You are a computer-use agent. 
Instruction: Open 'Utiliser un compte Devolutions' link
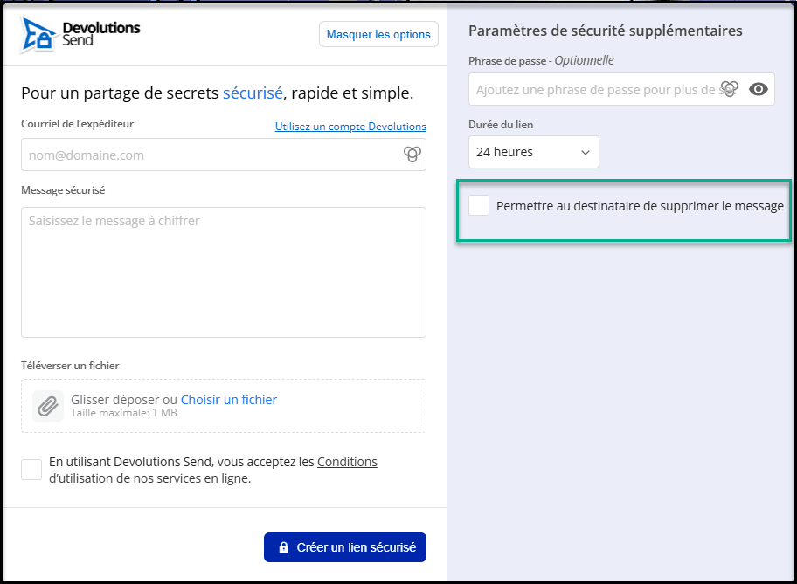[350, 126]
